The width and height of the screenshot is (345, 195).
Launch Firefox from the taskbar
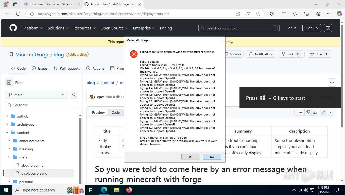click(x=129, y=190)
